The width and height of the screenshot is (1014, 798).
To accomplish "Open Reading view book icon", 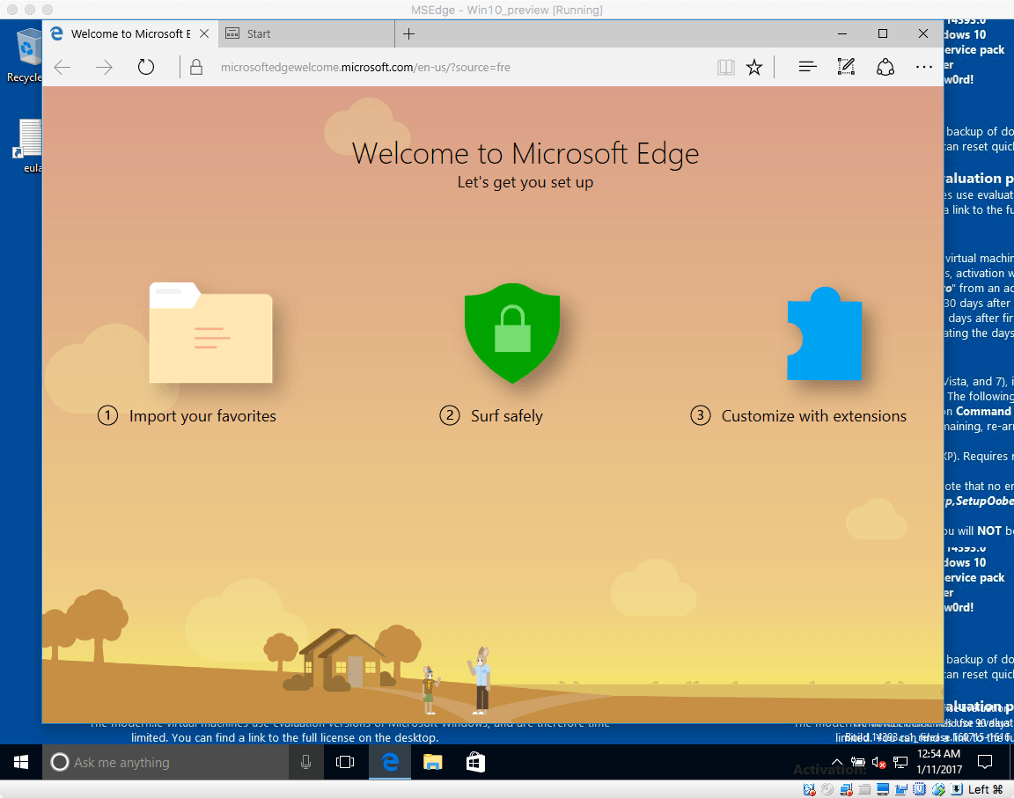I will click(725, 67).
